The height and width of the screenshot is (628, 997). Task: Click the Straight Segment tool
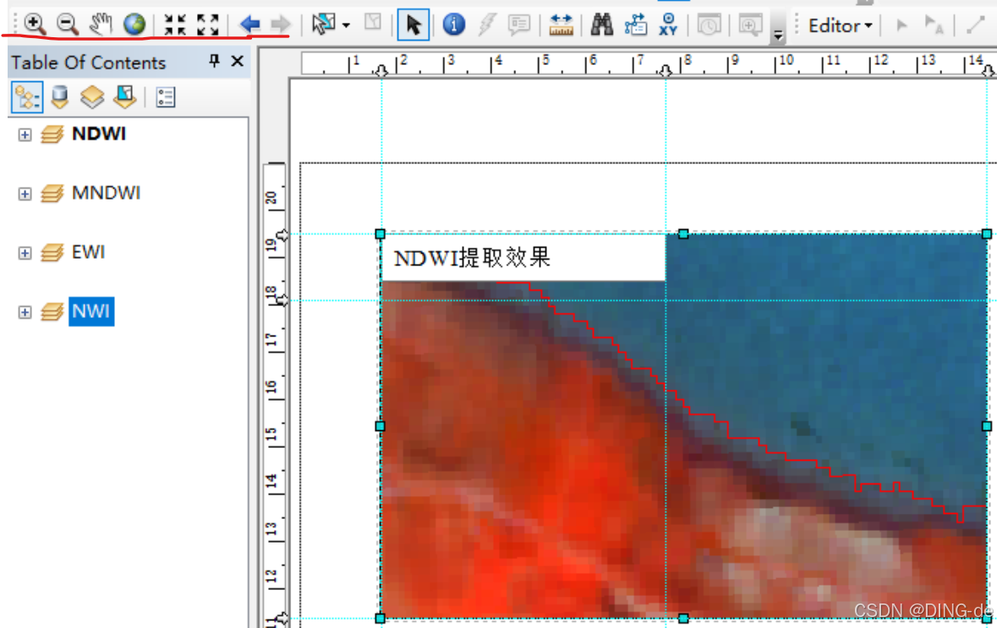coord(975,25)
